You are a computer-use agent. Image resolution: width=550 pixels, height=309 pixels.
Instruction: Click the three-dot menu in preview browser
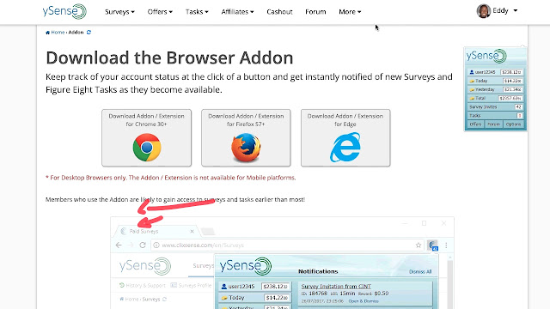click(446, 245)
